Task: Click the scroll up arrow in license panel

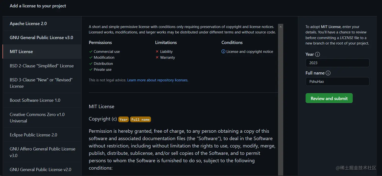Action: pyautogui.click(x=280, y=26)
